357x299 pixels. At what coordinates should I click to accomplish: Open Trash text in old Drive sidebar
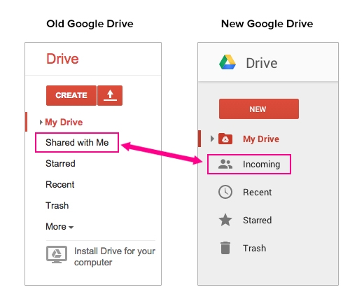[57, 205]
